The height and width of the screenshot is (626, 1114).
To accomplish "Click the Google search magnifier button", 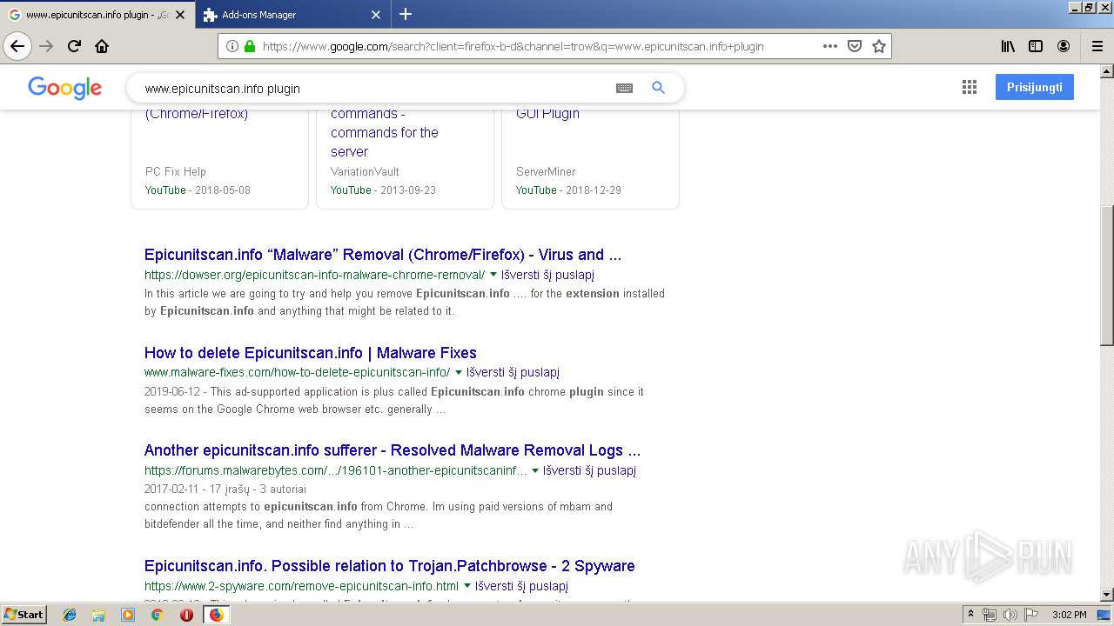I will click(658, 88).
